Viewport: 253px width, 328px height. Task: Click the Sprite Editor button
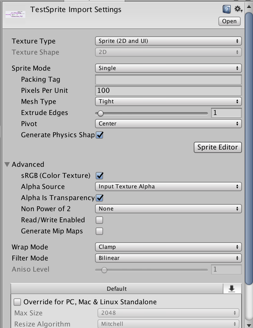[218, 147]
